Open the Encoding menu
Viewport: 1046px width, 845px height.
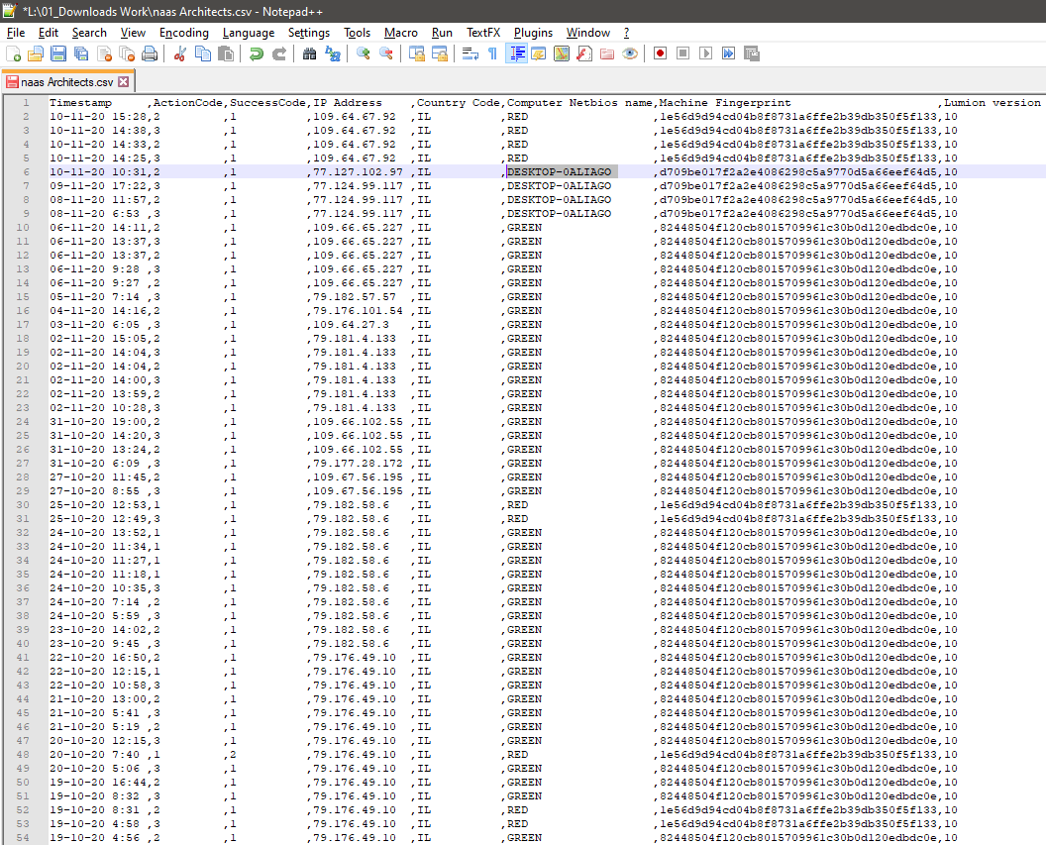tap(183, 33)
